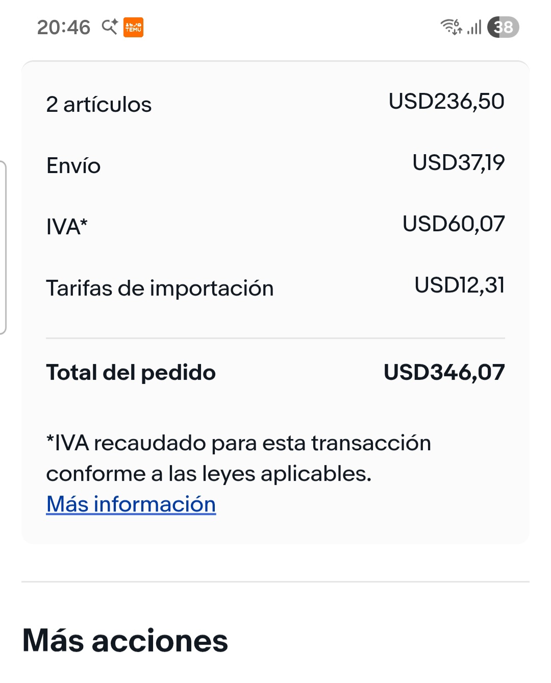
Task: Tap the USD236,50 items subtotal
Action: [446, 102]
